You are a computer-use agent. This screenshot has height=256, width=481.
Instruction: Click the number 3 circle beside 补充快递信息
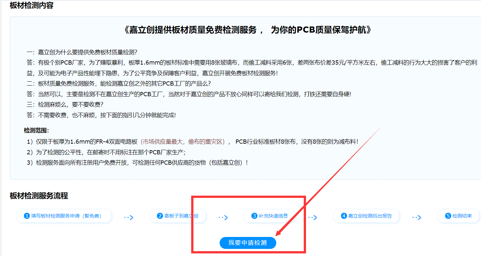pos(255,216)
